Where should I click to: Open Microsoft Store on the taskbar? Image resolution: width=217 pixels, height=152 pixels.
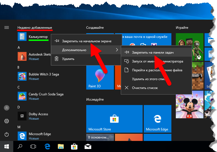click(74, 146)
